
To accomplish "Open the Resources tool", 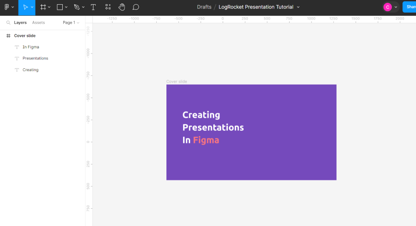I will (108, 7).
